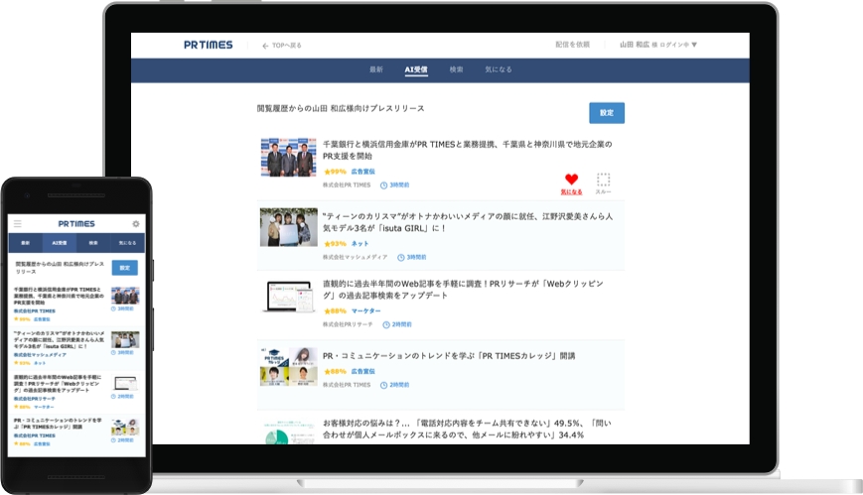Open the hamburger menu on the phone
Screen dimensions: 863x495
pyautogui.click(x=18, y=224)
